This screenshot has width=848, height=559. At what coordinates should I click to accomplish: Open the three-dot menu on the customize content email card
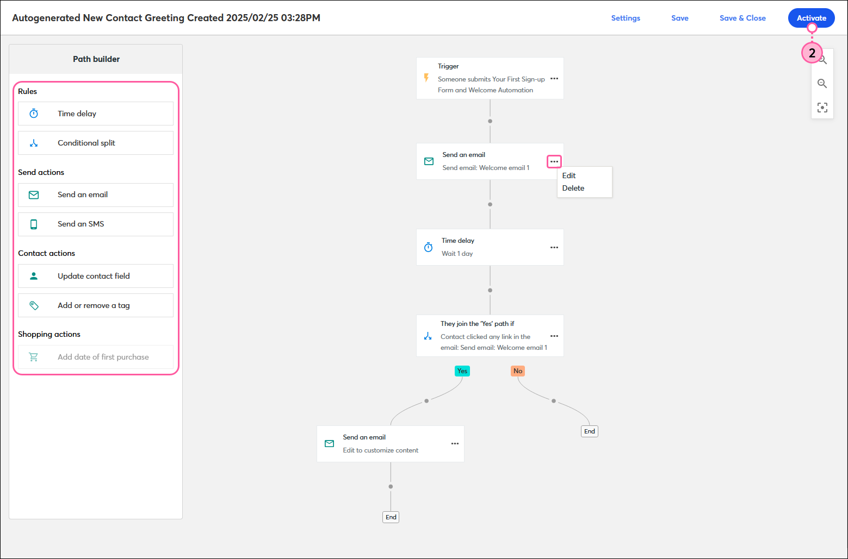tap(455, 444)
